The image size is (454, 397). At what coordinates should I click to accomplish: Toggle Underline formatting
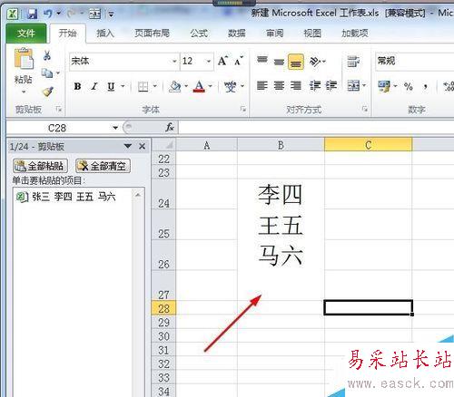pyautogui.click(x=111, y=86)
